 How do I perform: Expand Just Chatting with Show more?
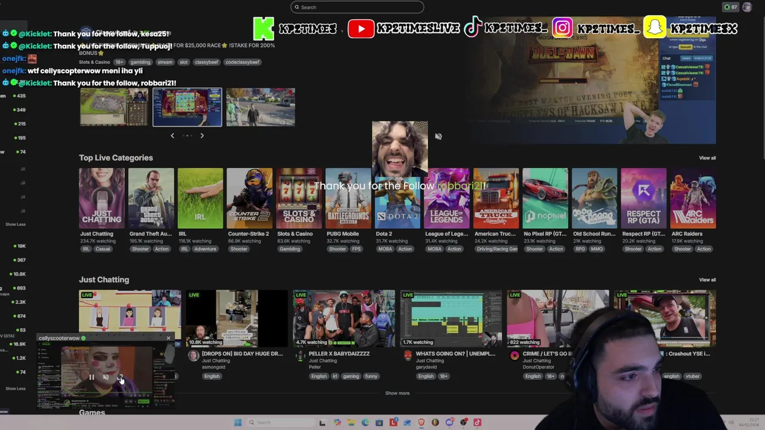tap(397, 393)
